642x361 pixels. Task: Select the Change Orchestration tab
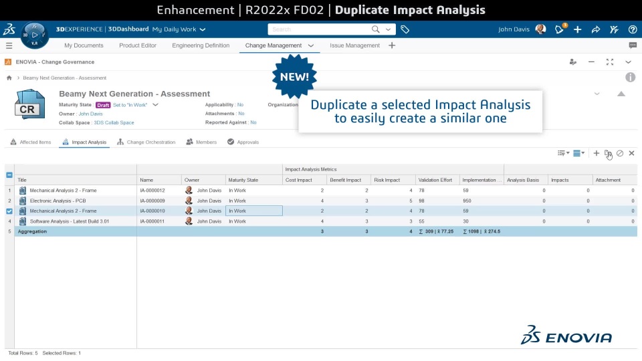point(146,142)
